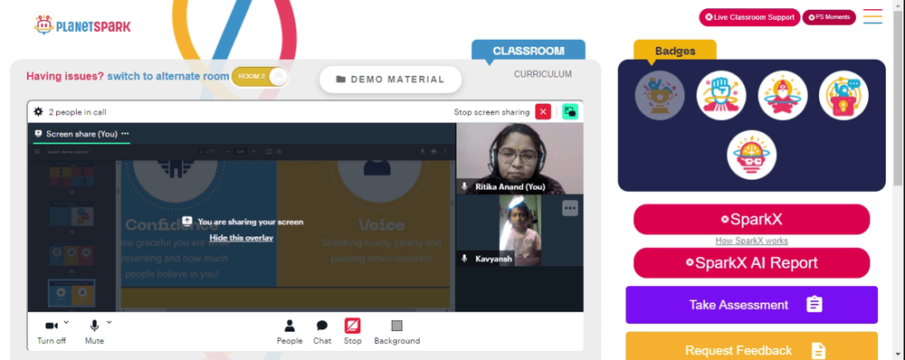
Task: Click 2 people in call text
Action: tap(77, 112)
